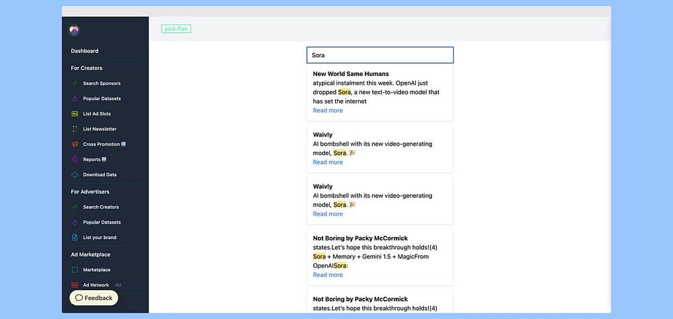Select the For Advertisers section heading
673x319 pixels.
click(90, 192)
